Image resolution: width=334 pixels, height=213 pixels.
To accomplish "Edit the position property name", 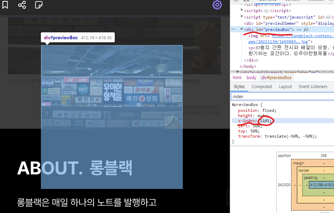I will [247, 110].
